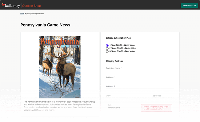Select the 2 Years $35.00 plan
Image resolution: width=200 pixels, height=122 pixels.
107,48
